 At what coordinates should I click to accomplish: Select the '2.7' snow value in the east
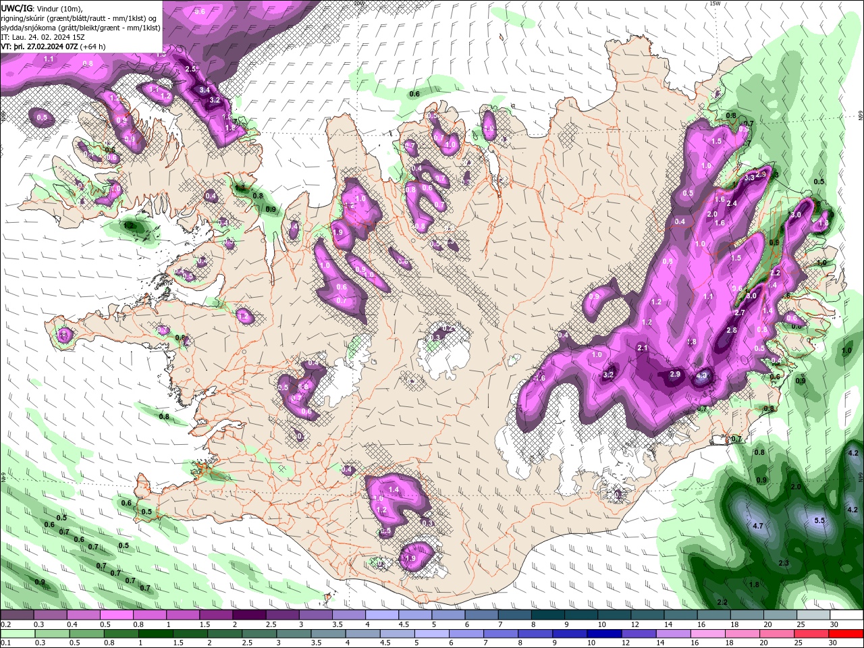pos(739,313)
